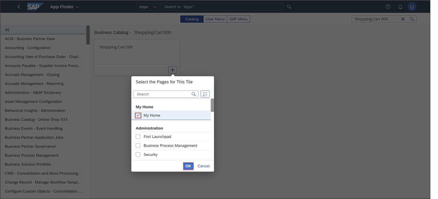Select Asset Management Configuration

tap(43, 101)
